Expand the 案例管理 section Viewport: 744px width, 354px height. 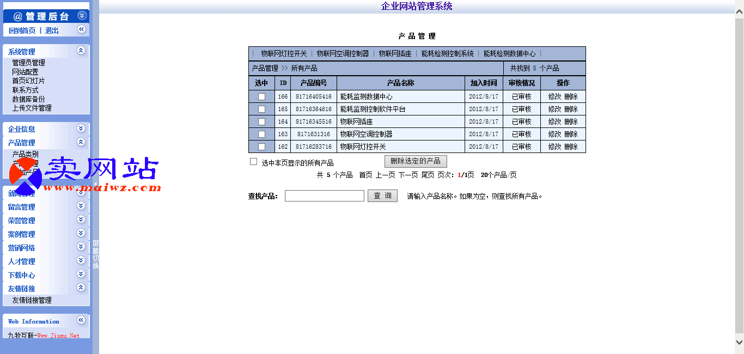point(81,233)
